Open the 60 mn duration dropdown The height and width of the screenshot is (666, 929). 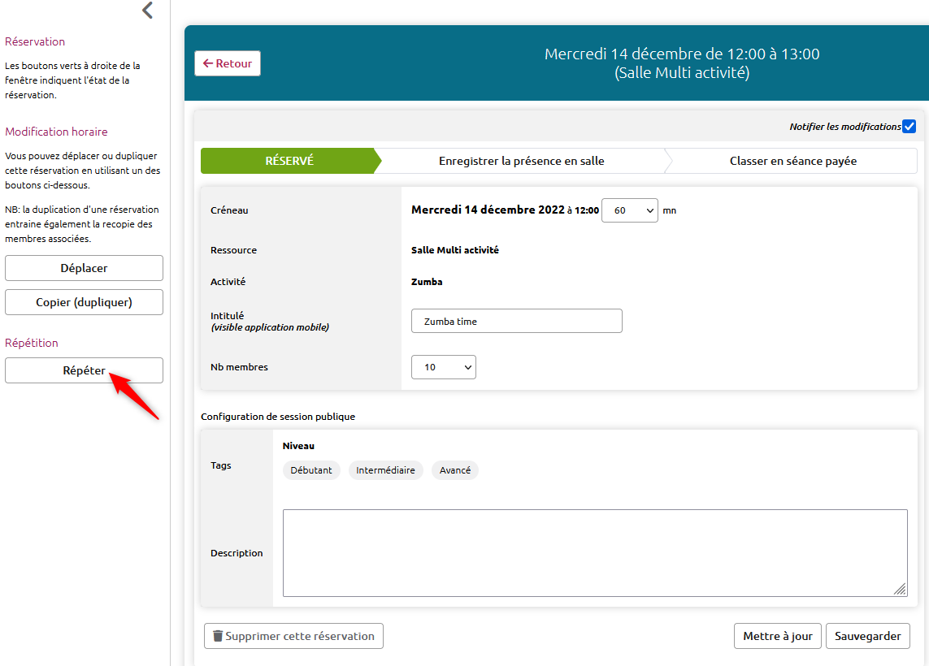point(629,210)
